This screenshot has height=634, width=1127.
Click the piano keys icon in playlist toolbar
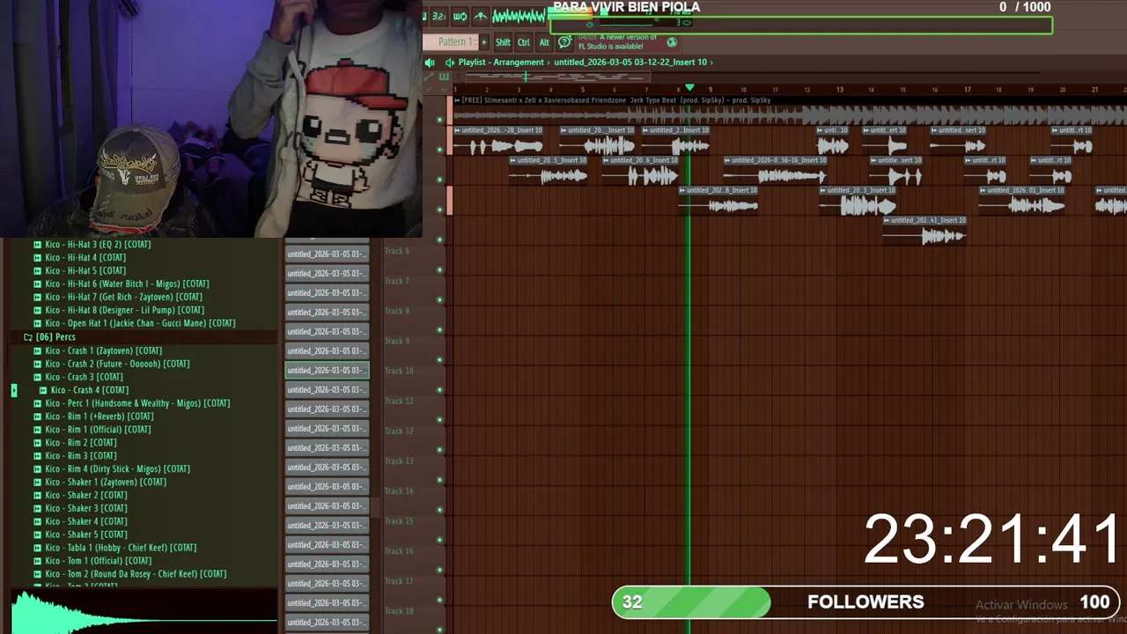click(444, 77)
